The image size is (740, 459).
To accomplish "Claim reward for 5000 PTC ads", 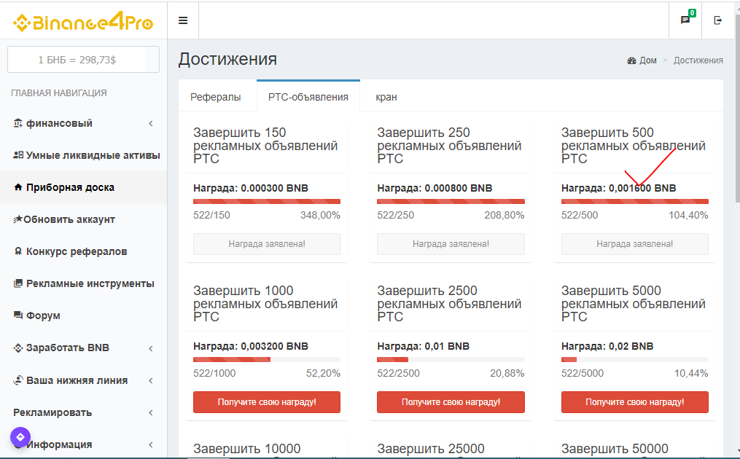I will click(x=634, y=402).
